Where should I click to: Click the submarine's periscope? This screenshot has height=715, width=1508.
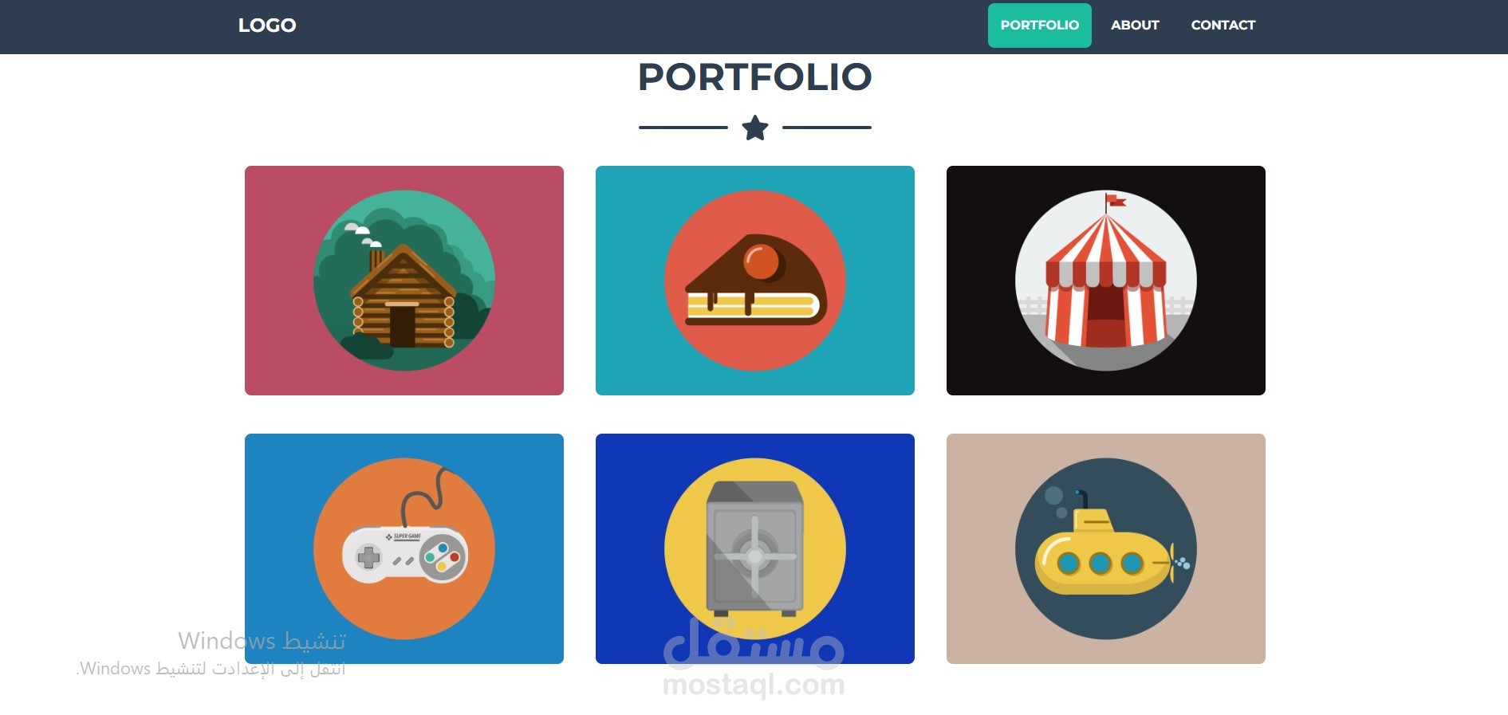1081,500
